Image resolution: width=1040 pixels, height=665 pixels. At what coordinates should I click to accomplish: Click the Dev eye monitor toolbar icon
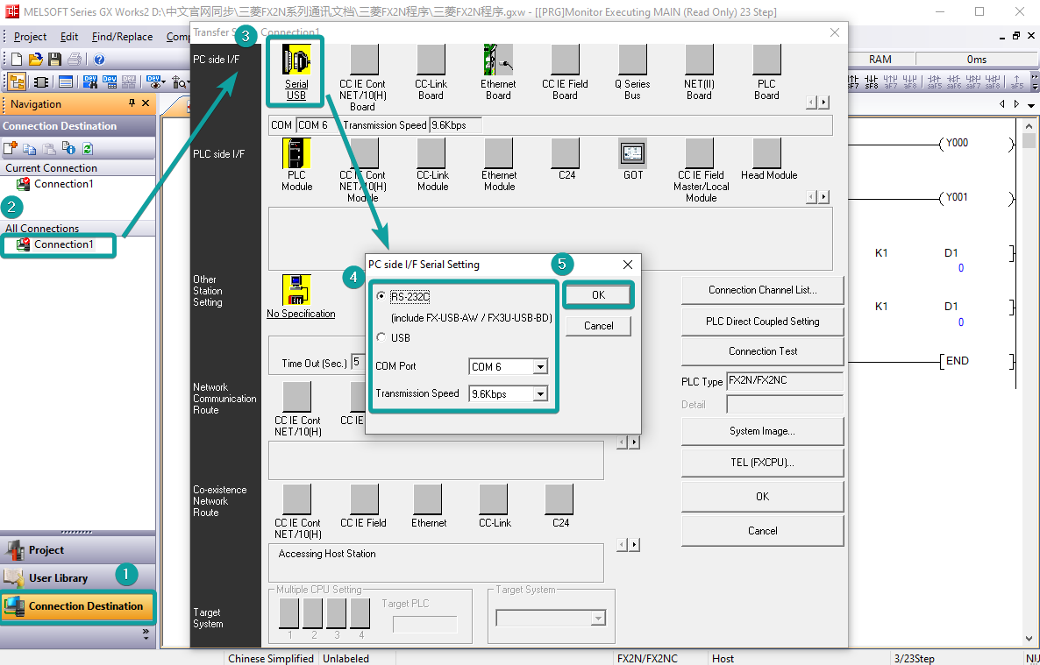coord(154,82)
